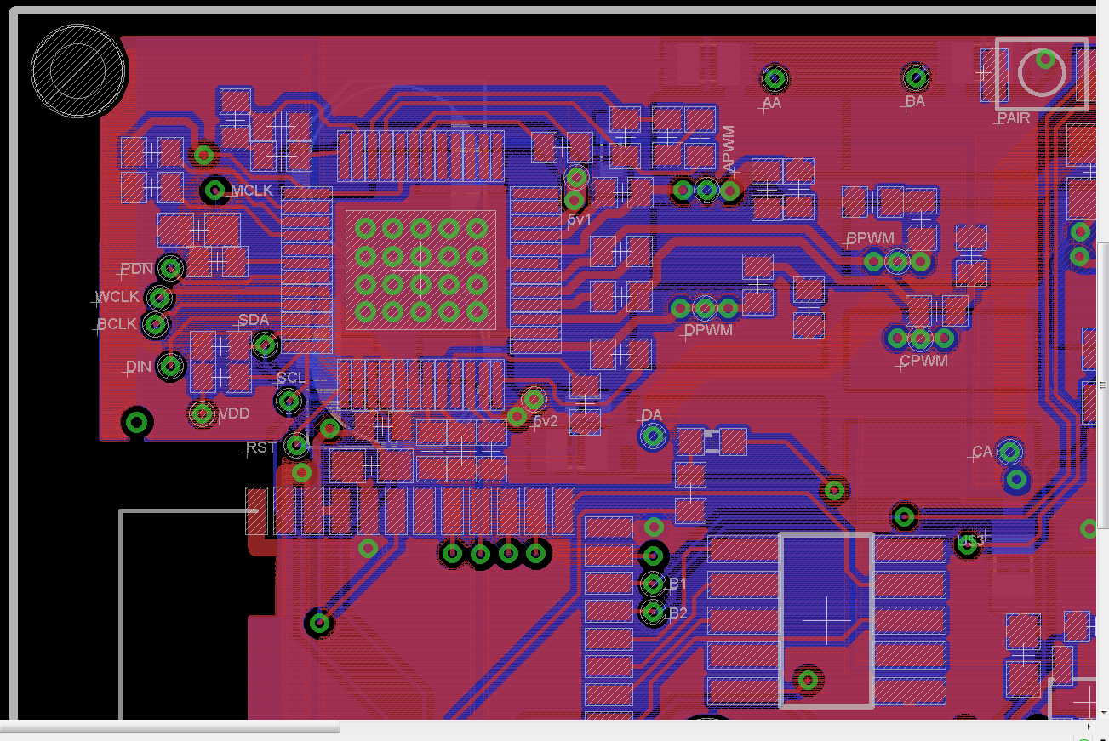Select the PDN test point label
Image resolution: width=1109 pixels, height=741 pixels.
tap(136, 270)
